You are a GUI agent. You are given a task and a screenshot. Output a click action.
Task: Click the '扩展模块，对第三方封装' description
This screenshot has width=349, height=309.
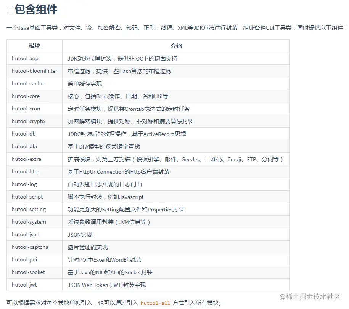(175, 159)
